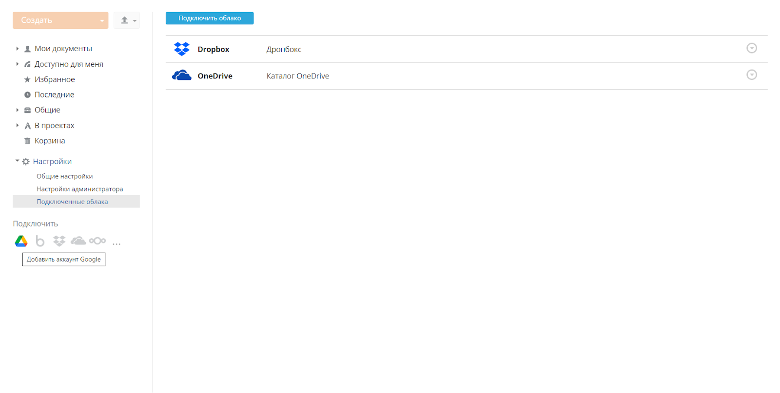Click the settings gear icon
Viewport: 780px width, 393px height.
(x=26, y=161)
